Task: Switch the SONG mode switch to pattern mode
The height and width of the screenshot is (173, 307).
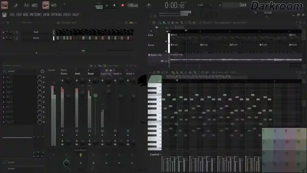Action: (99, 6)
